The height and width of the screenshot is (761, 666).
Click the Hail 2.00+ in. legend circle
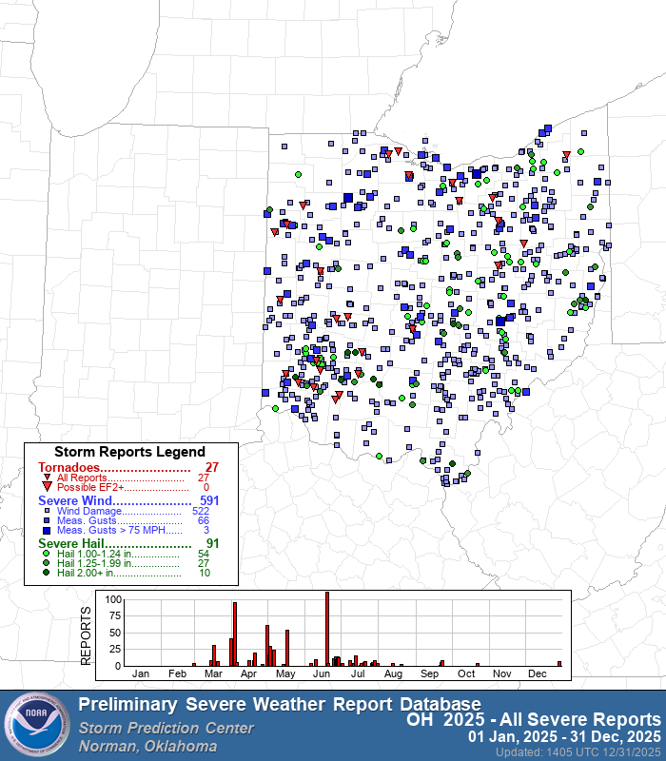tap(47, 574)
